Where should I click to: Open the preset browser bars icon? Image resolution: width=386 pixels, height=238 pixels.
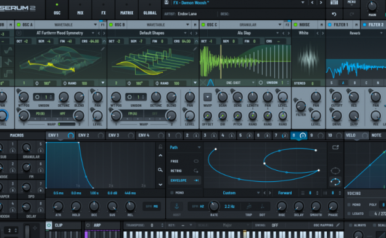pyautogui.click(x=334, y=2)
